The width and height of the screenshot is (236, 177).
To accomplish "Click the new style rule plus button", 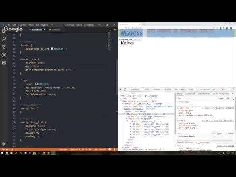I will click(x=232, y=98).
